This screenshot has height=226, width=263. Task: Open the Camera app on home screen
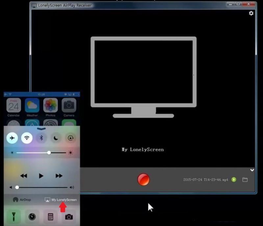(69, 107)
